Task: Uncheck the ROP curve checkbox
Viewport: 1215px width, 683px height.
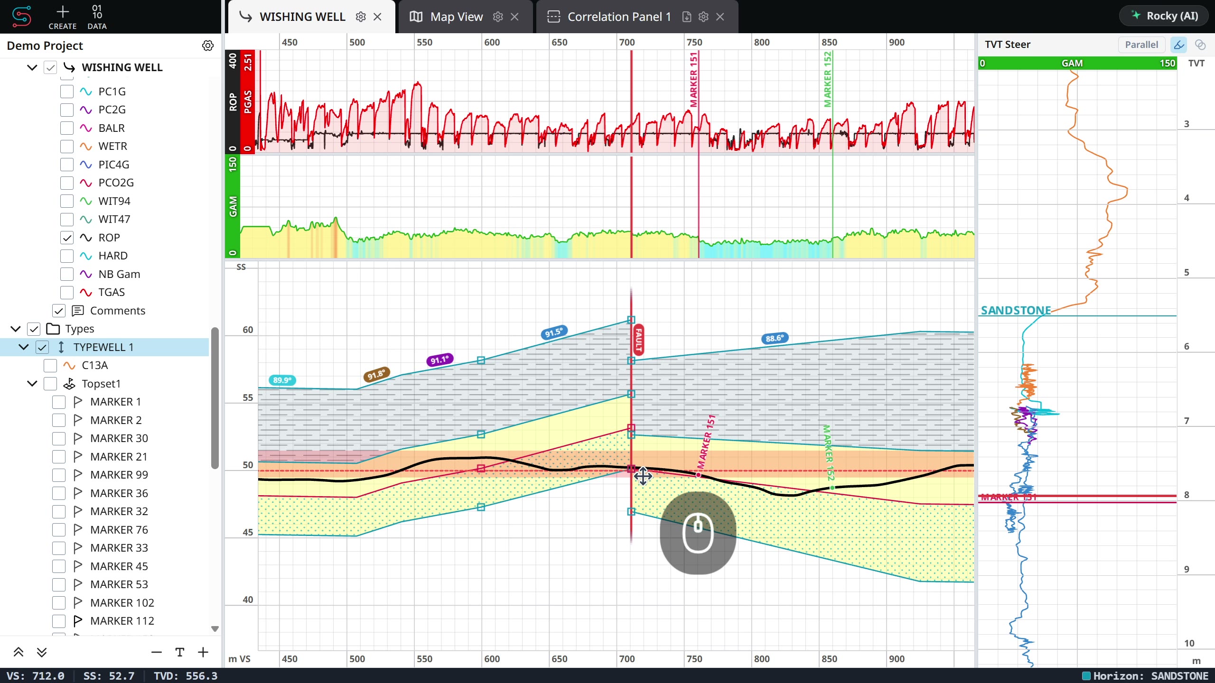Action: [x=67, y=238]
